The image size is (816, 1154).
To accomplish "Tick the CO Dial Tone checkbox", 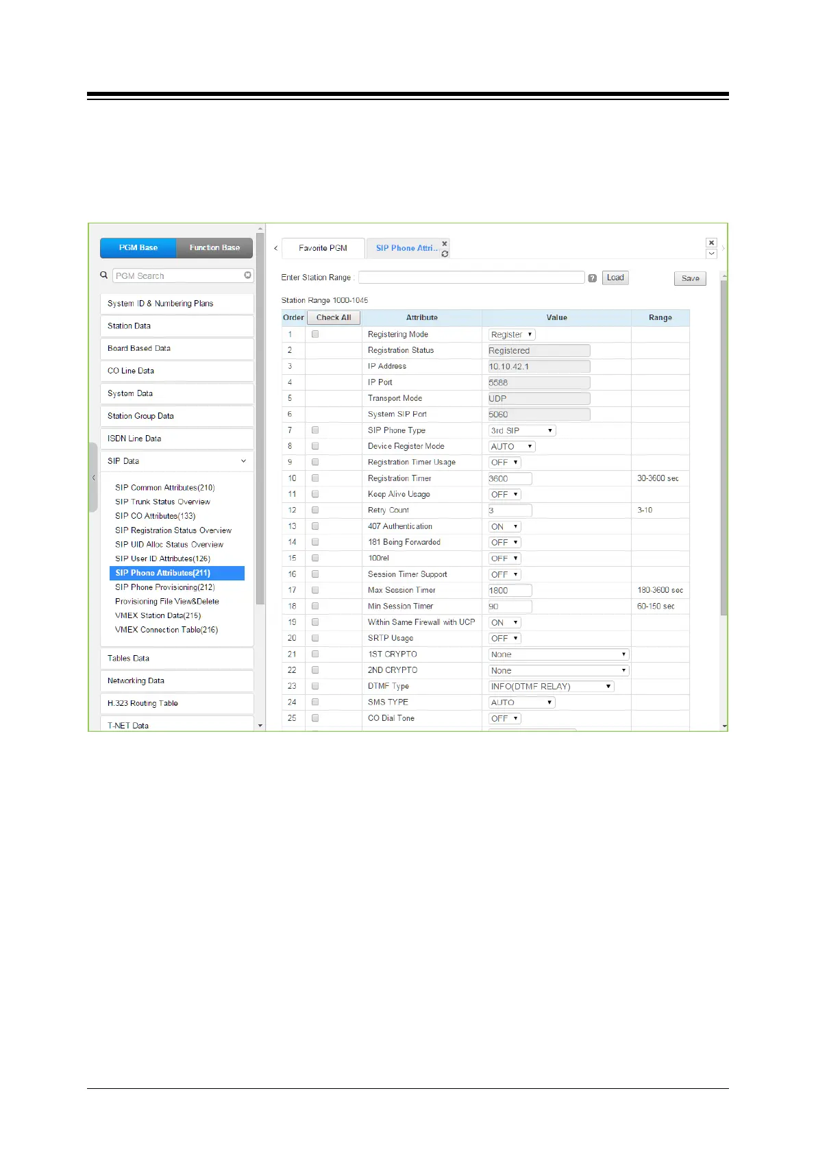I will tap(315, 718).
